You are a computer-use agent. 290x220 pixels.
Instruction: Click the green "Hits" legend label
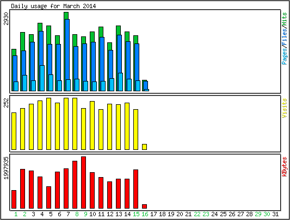pos(285,19)
